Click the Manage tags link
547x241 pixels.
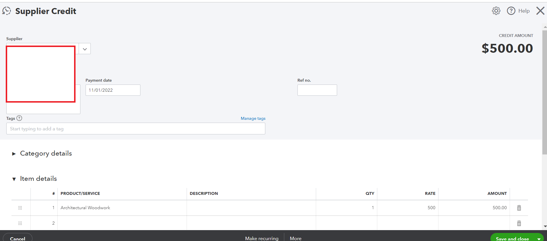tap(253, 118)
